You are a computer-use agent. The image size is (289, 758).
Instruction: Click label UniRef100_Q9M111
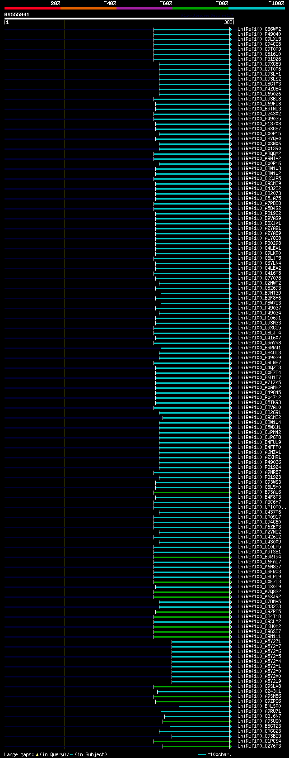point(259,636)
